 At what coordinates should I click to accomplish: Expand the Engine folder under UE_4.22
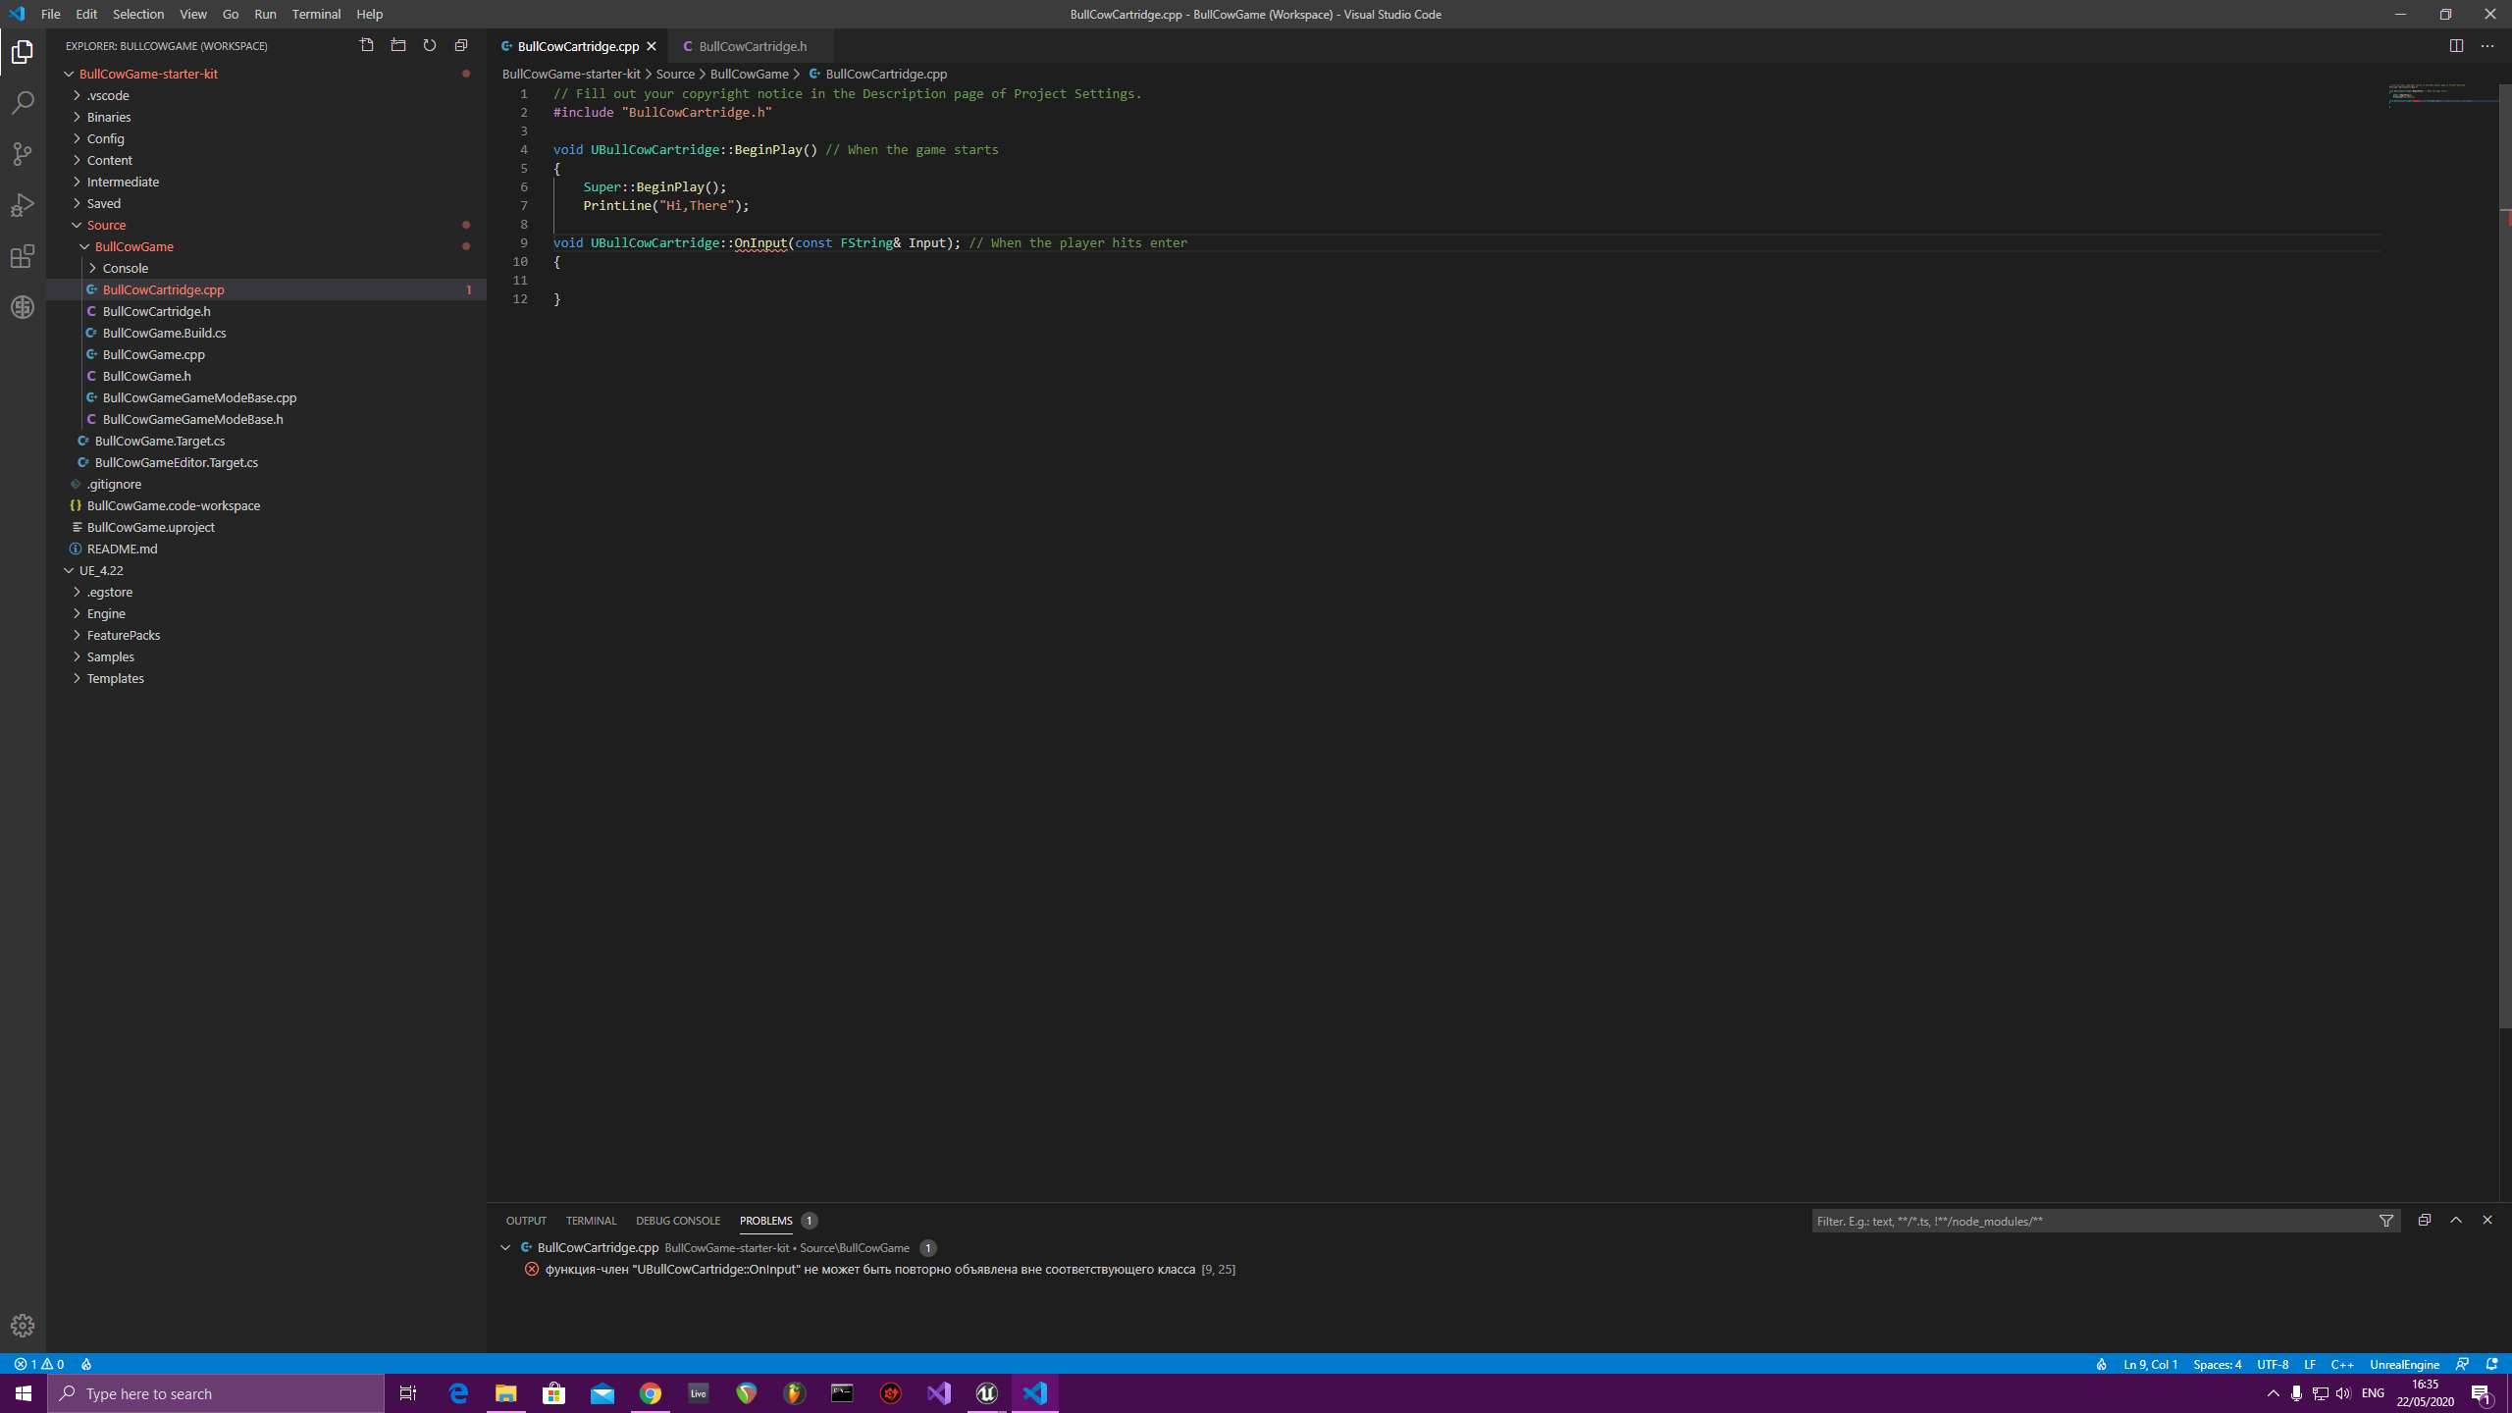click(106, 612)
